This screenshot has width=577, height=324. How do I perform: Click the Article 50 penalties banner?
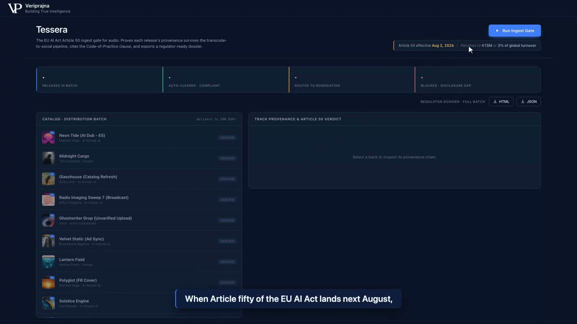[x=467, y=46]
